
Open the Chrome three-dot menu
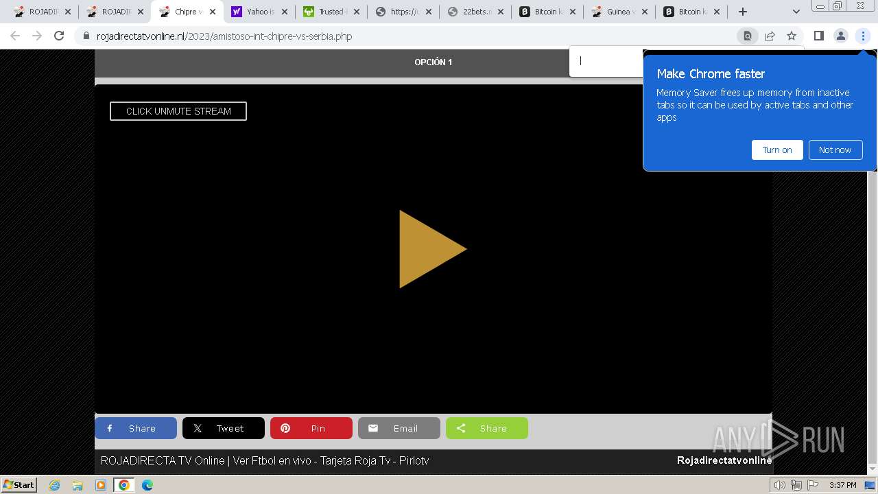pyautogui.click(x=863, y=36)
